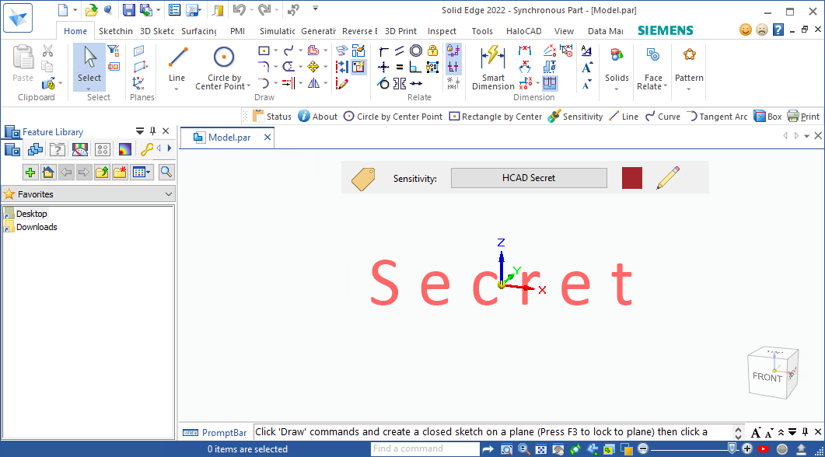Click the Find a command search field
This screenshot has width=825, height=457.
424,448
